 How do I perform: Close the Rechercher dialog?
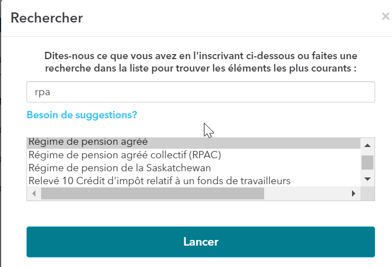click(385, 17)
